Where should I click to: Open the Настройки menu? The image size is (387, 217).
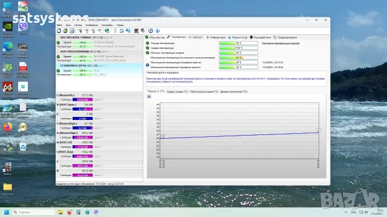point(107,25)
